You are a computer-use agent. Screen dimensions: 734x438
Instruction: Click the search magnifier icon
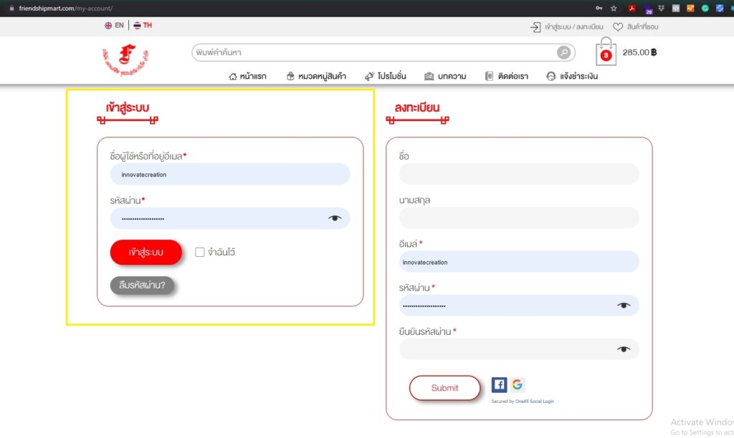pyautogui.click(x=564, y=53)
